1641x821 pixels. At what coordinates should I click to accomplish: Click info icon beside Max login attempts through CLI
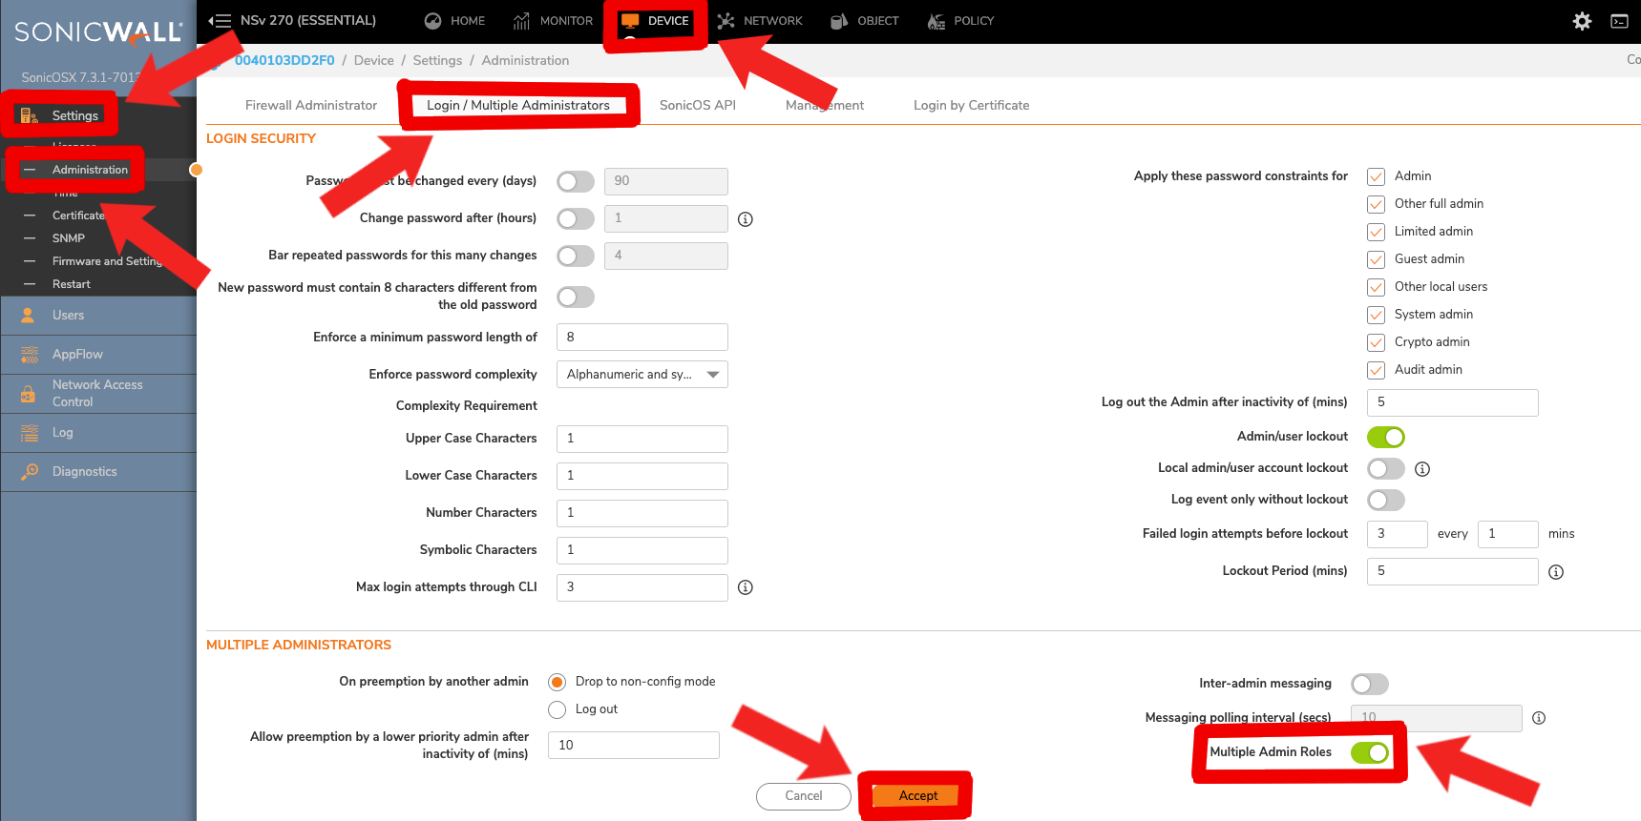tap(746, 587)
